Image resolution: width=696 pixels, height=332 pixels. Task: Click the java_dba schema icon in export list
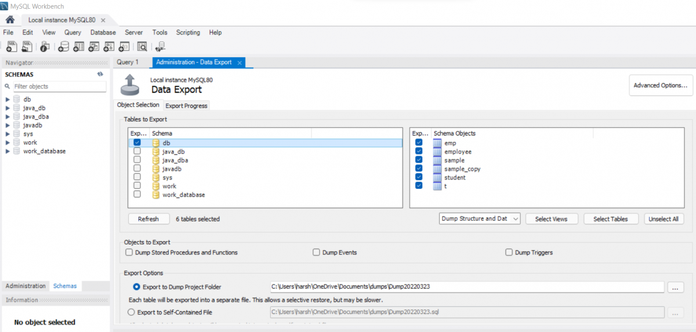155,160
